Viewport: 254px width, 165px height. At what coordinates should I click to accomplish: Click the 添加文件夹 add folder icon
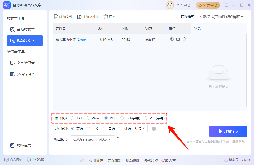[x=80, y=17]
